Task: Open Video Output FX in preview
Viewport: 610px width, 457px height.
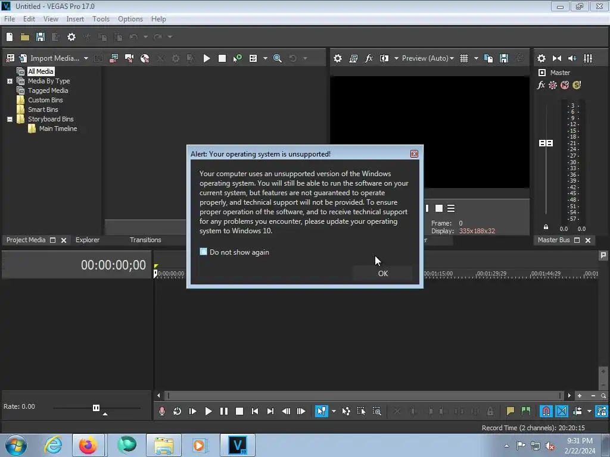Action: (369, 58)
